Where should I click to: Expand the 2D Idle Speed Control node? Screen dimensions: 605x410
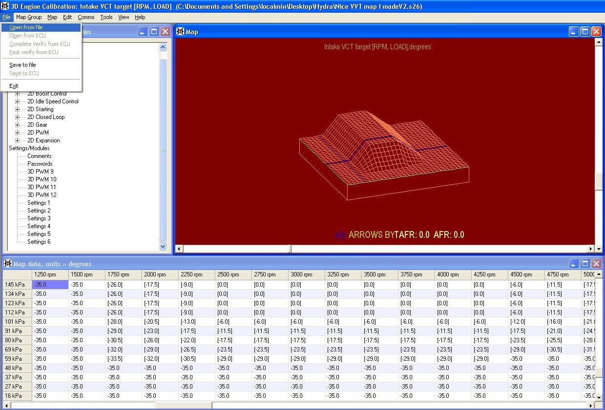coord(17,101)
